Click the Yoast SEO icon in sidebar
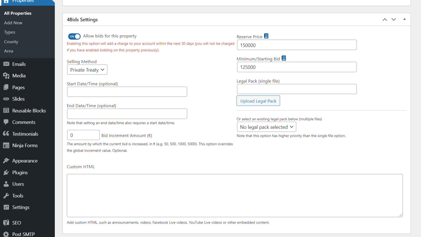The width and height of the screenshot is (421, 237). click(x=6, y=223)
